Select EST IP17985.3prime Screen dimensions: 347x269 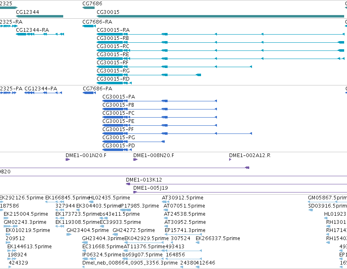[139, 206]
